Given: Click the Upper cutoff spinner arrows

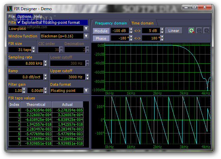Looking at the screenshot, I should tap(87, 77).
